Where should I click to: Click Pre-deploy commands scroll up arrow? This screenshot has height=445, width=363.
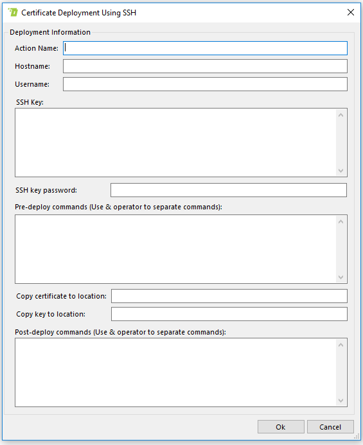click(x=341, y=222)
